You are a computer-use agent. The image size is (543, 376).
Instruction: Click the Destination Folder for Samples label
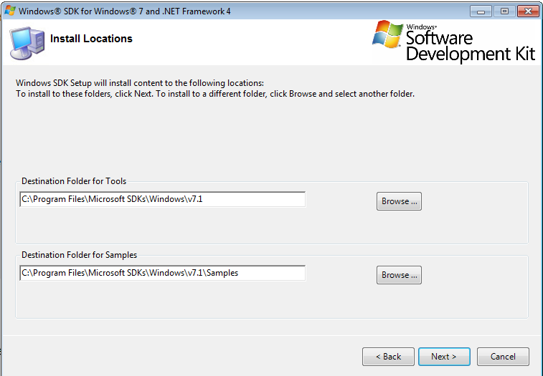(79, 254)
